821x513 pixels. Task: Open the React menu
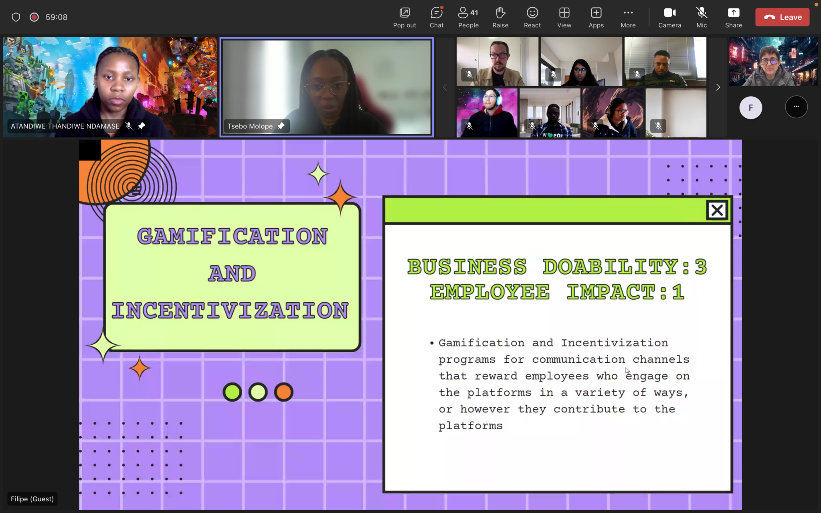[x=532, y=17]
